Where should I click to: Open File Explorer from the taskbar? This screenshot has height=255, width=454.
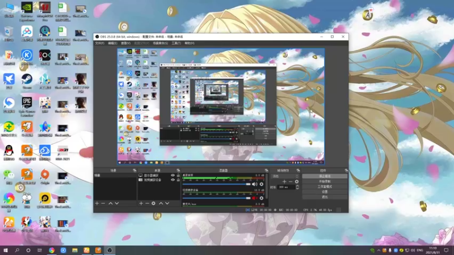pyautogui.click(x=75, y=250)
